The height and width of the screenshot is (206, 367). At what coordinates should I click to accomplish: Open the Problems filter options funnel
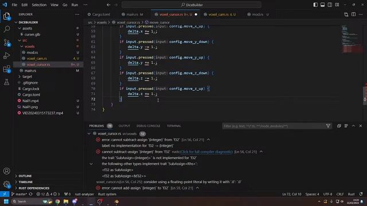click(x=328, y=126)
